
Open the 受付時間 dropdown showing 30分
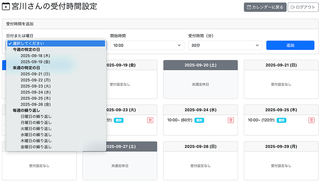(x=225, y=46)
